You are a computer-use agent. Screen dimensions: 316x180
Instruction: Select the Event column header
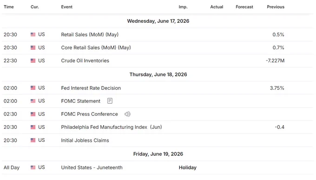(67, 7)
